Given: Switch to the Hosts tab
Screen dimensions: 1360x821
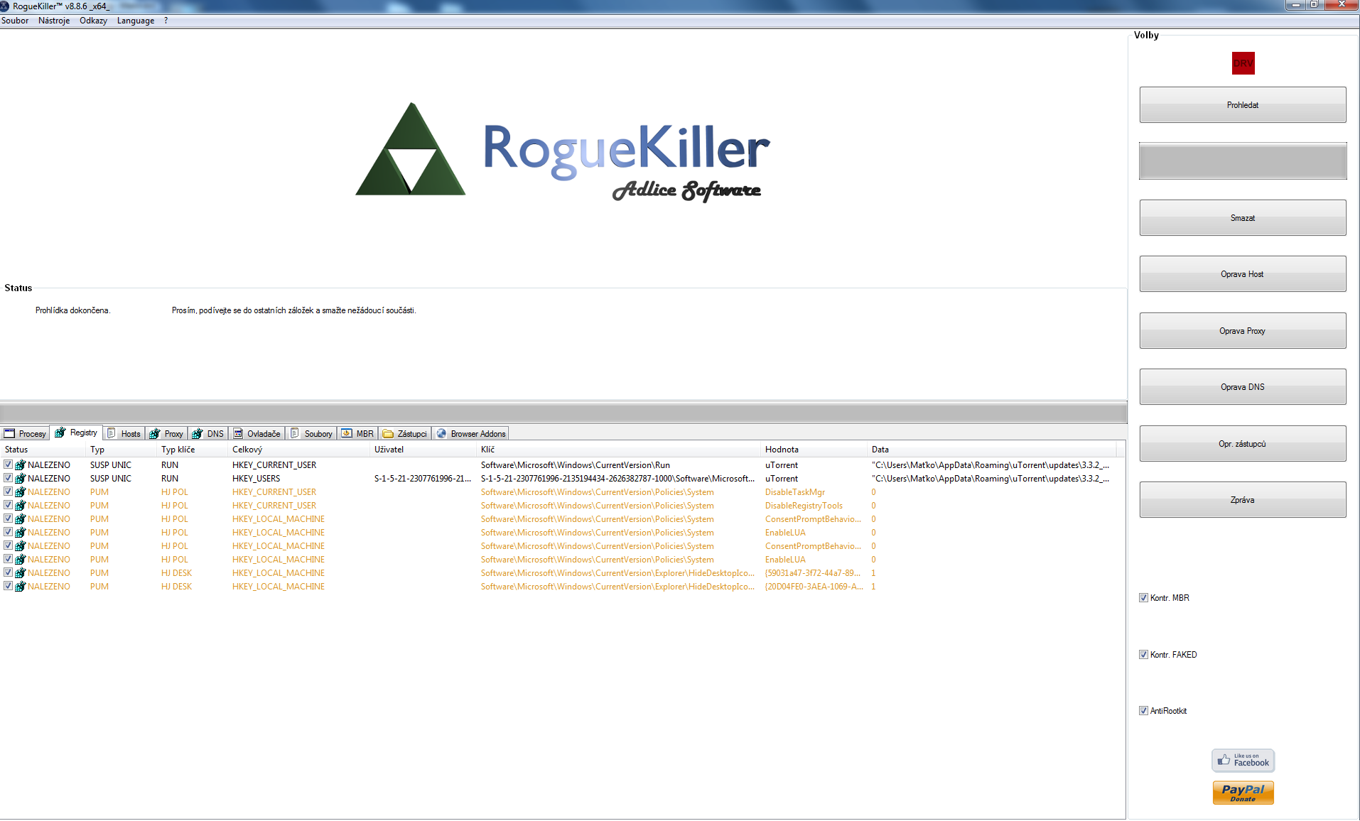Looking at the screenshot, I should coord(124,434).
